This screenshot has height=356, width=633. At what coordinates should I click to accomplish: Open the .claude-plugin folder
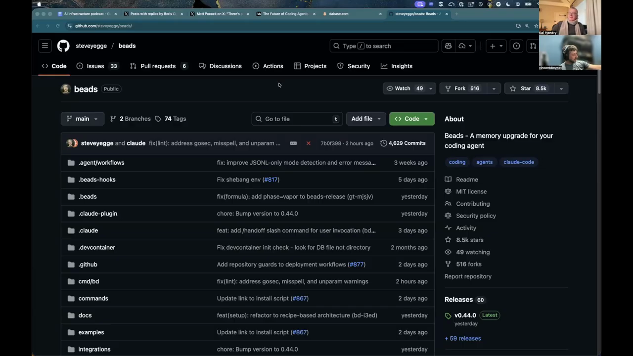click(x=98, y=214)
